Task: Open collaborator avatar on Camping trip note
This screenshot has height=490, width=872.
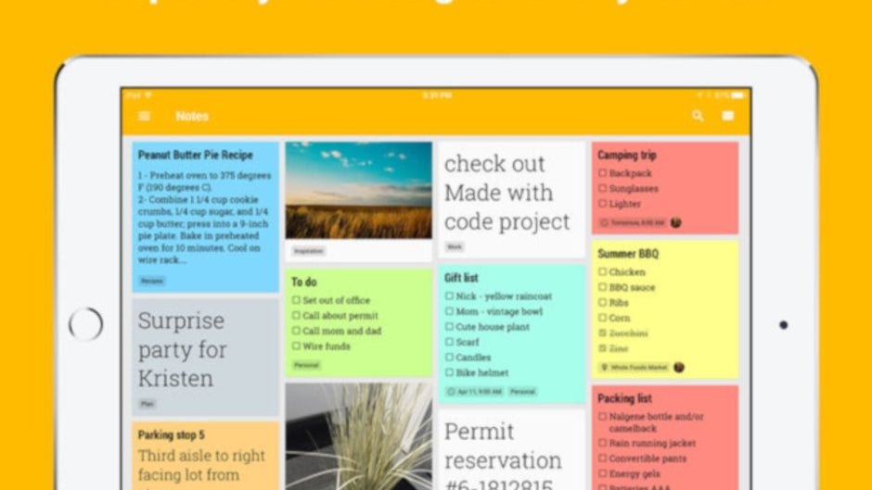Action: point(675,222)
